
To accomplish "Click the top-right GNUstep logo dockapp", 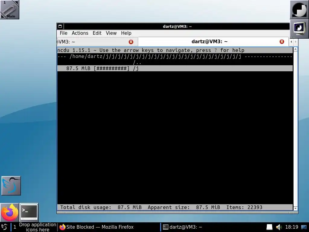I will click(299, 9).
